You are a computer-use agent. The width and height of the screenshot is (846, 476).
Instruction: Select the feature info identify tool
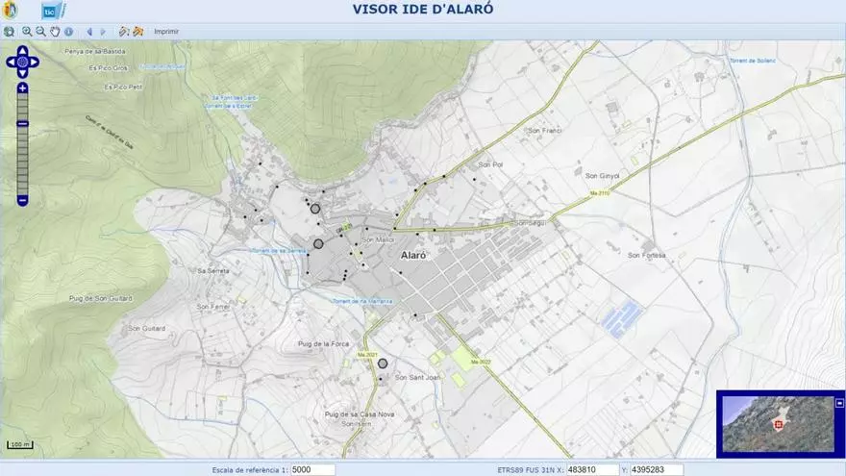pyautogui.click(x=68, y=32)
